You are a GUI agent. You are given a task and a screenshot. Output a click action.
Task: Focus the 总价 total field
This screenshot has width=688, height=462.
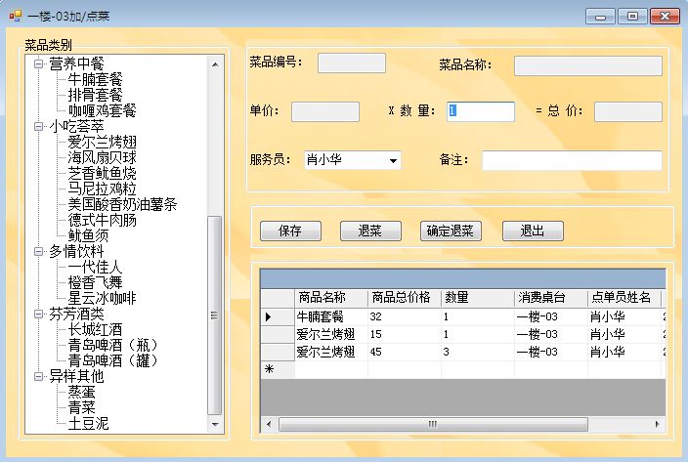pos(627,111)
